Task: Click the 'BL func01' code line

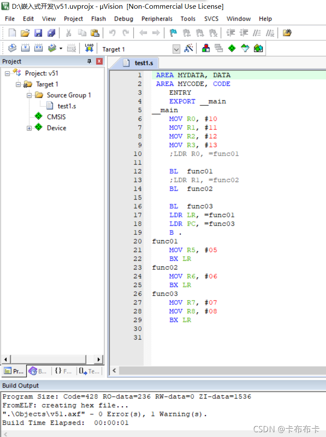Action: click(x=191, y=171)
